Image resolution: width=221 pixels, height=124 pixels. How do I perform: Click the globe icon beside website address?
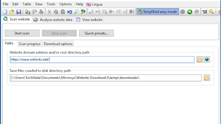click(x=207, y=60)
